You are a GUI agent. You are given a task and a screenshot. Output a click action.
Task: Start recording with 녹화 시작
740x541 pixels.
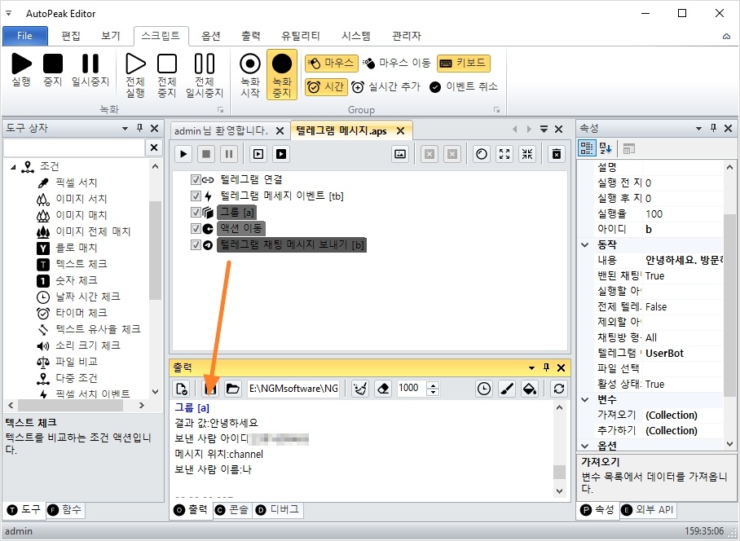click(x=250, y=74)
